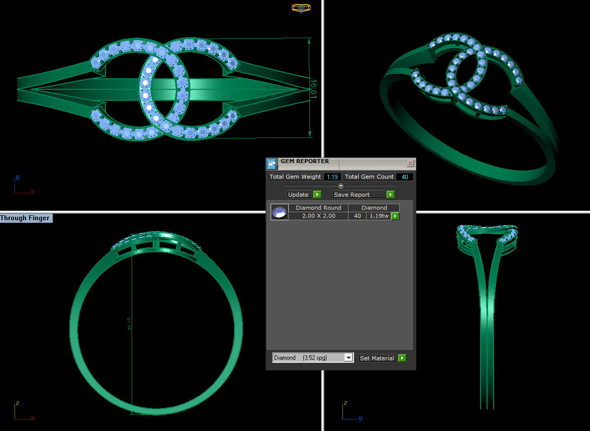The image size is (590, 431).
Task: Click the 'Total Gem Weight' label
Action: [x=295, y=177]
